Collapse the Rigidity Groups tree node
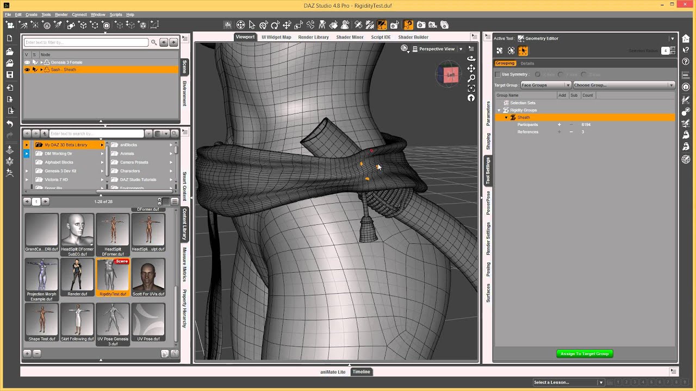The image size is (696, 391). coord(499,110)
